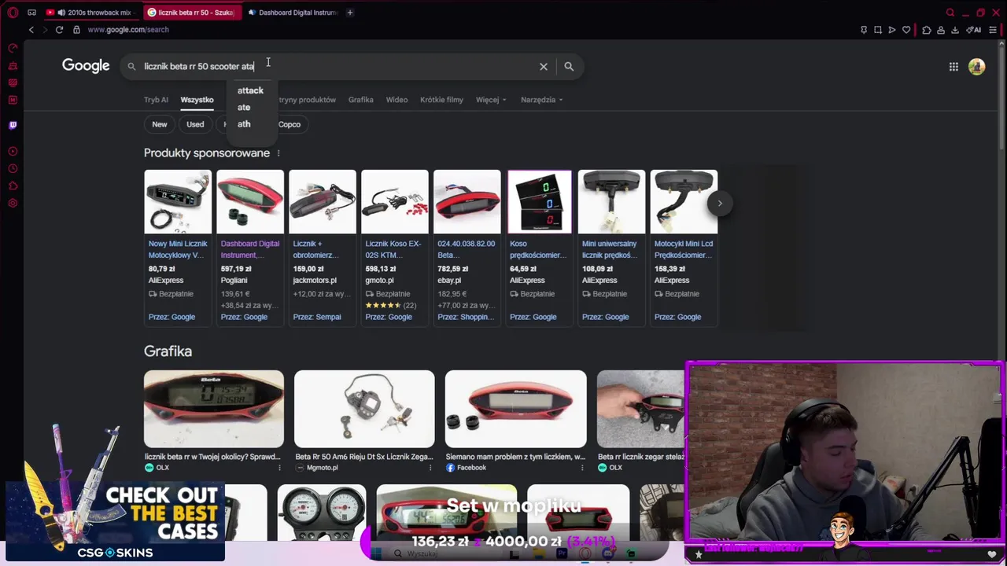Open sidebar settings gear icon
1007x566 pixels.
pyautogui.click(x=13, y=204)
